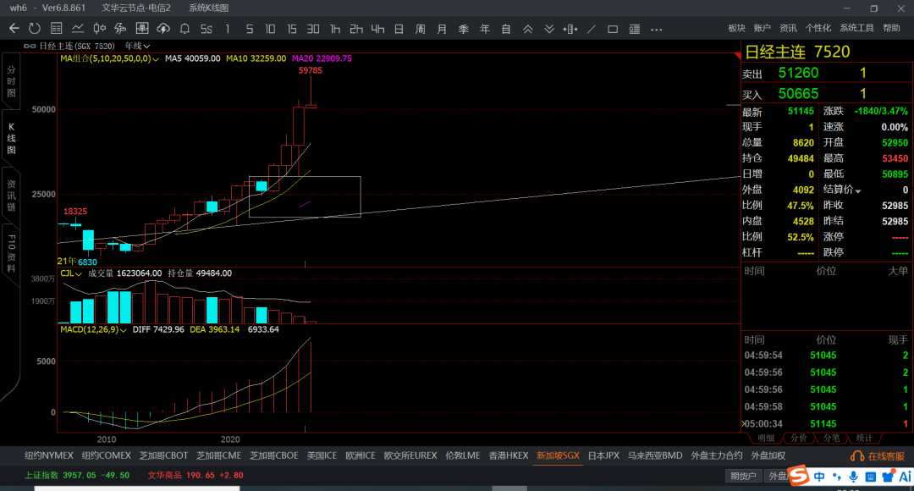The width and height of the screenshot is (914, 491).
Task: Switch to monthly 月 period
Action: click(x=442, y=29)
